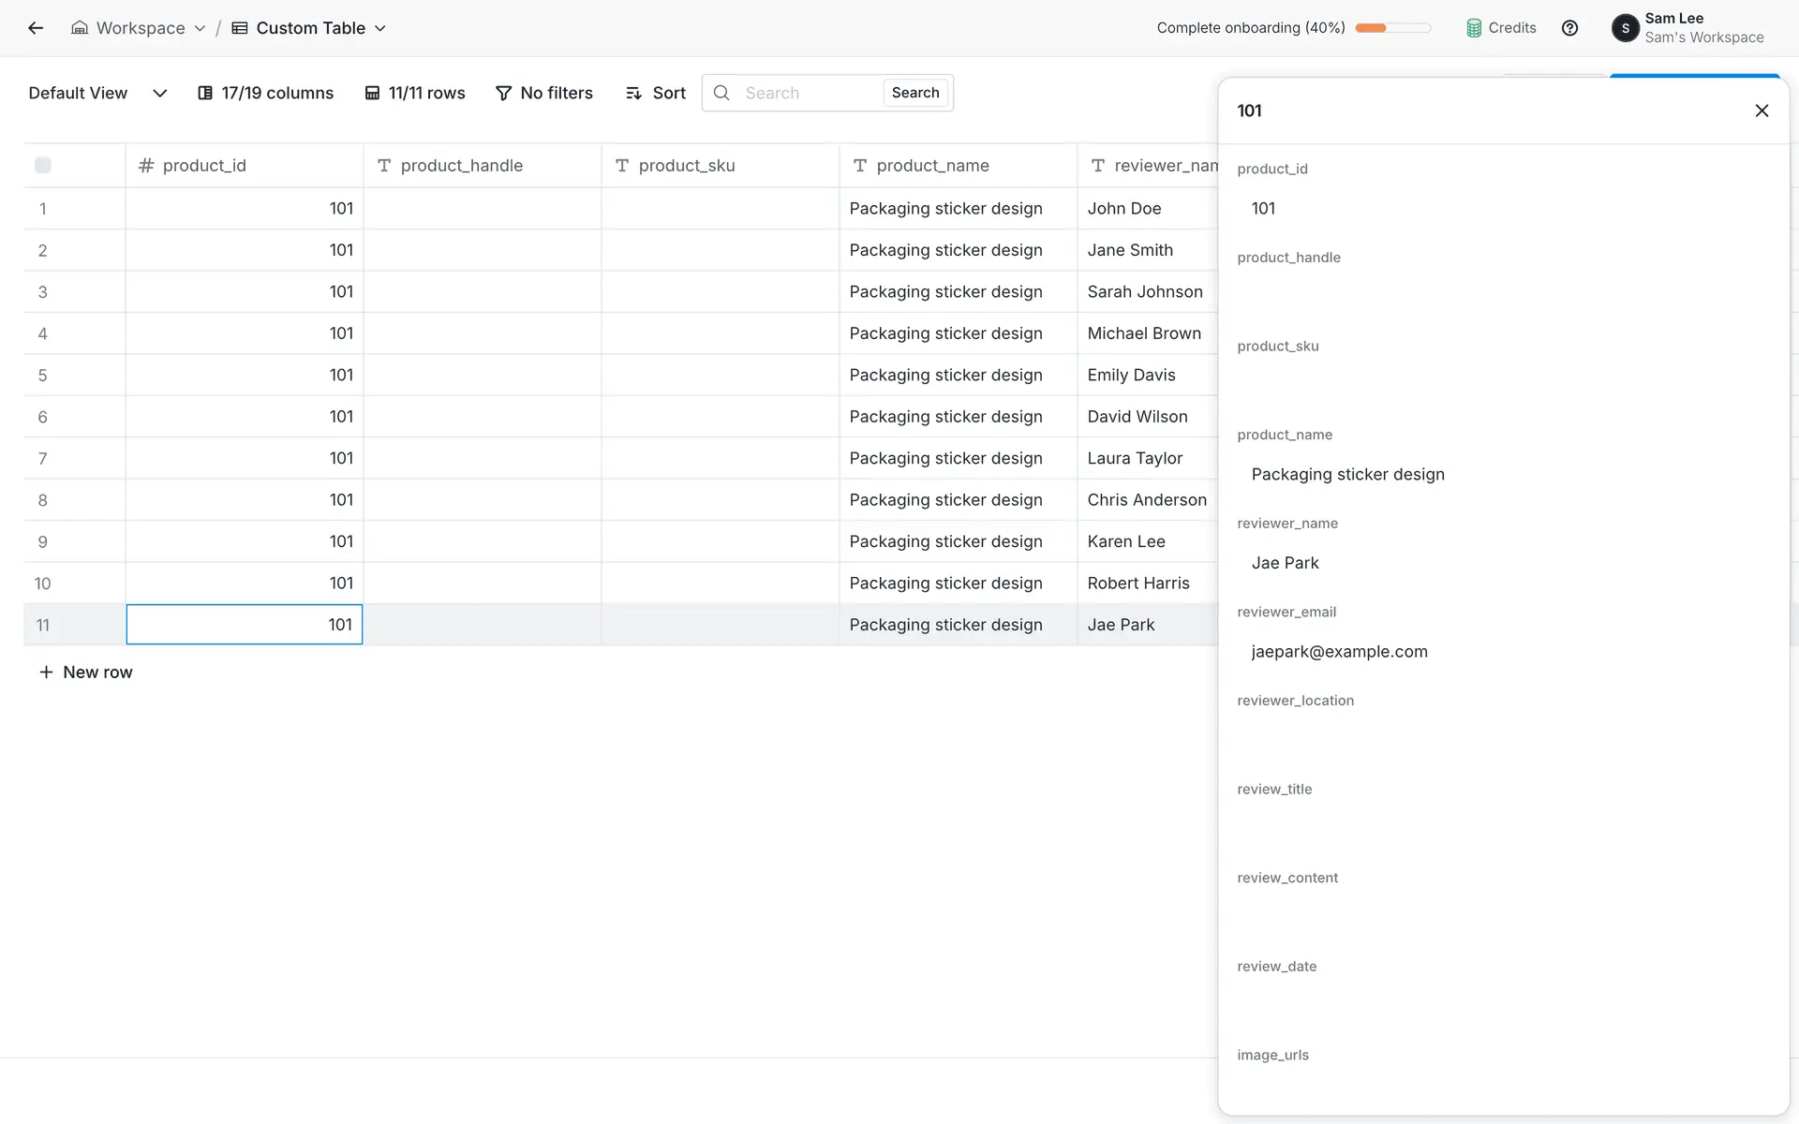This screenshot has height=1124, width=1799.
Task: Open the 11/11 rows menu
Action: [415, 93]
